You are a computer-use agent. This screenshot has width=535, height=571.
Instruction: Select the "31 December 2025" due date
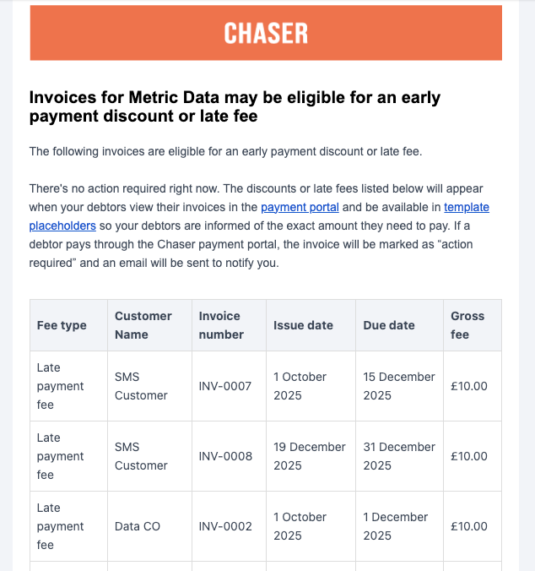pyautogui.click(x=399, y=456)
